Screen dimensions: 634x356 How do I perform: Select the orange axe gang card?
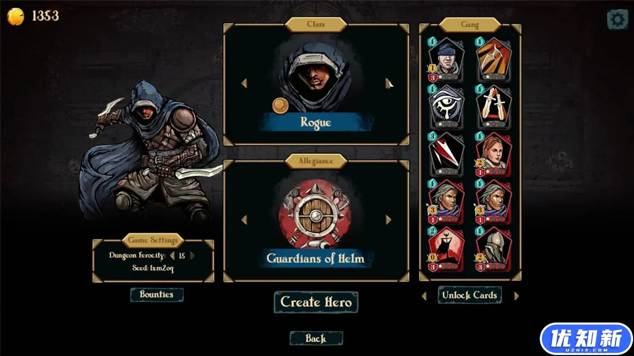coord(494,60)
